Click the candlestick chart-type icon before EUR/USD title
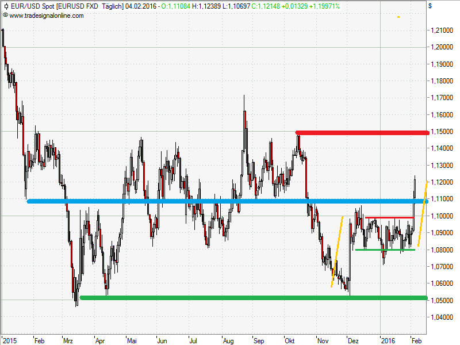Viewport: 460px width, 345px height. point(6,6)
